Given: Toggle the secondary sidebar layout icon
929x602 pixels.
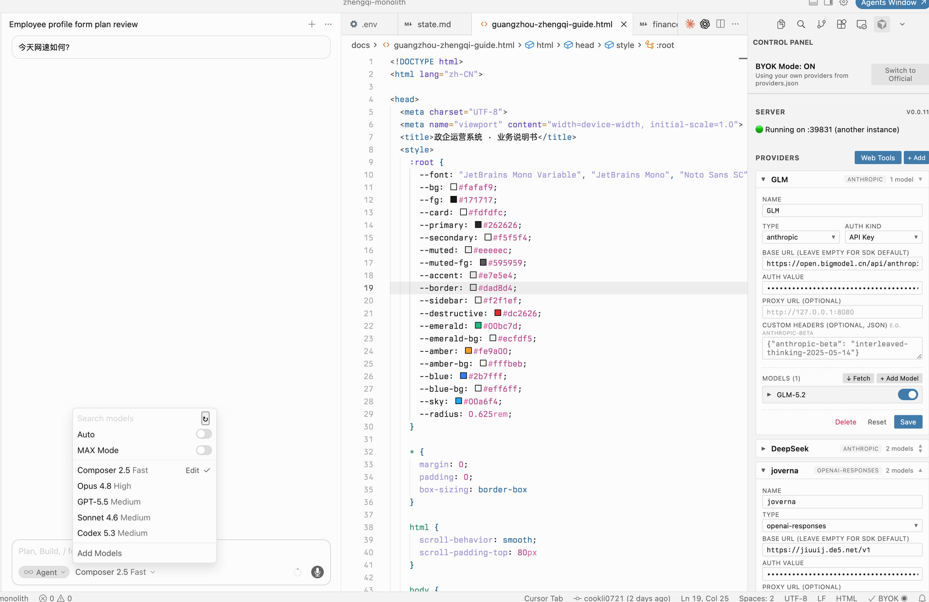Looking at the screenshot, I should click(x=828, y=3).
